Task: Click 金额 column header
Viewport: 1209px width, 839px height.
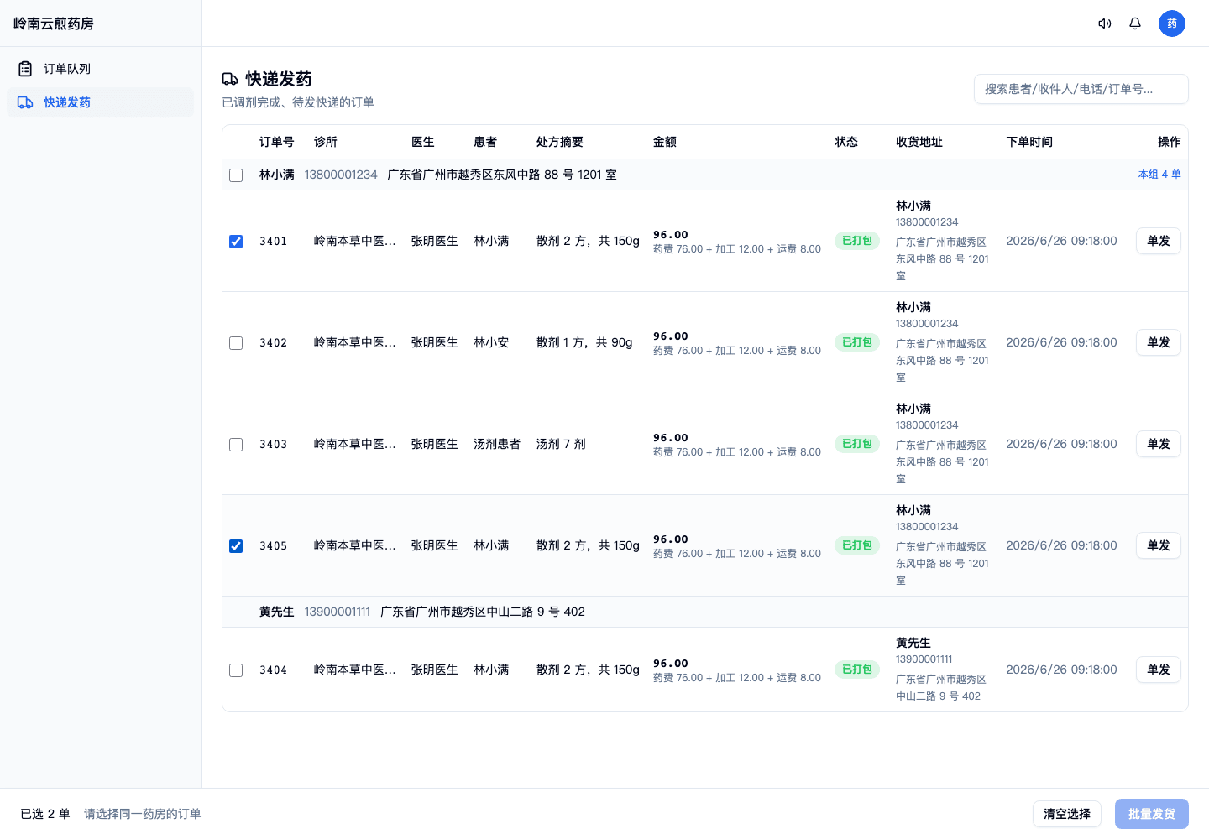Action: click(665, 142)
